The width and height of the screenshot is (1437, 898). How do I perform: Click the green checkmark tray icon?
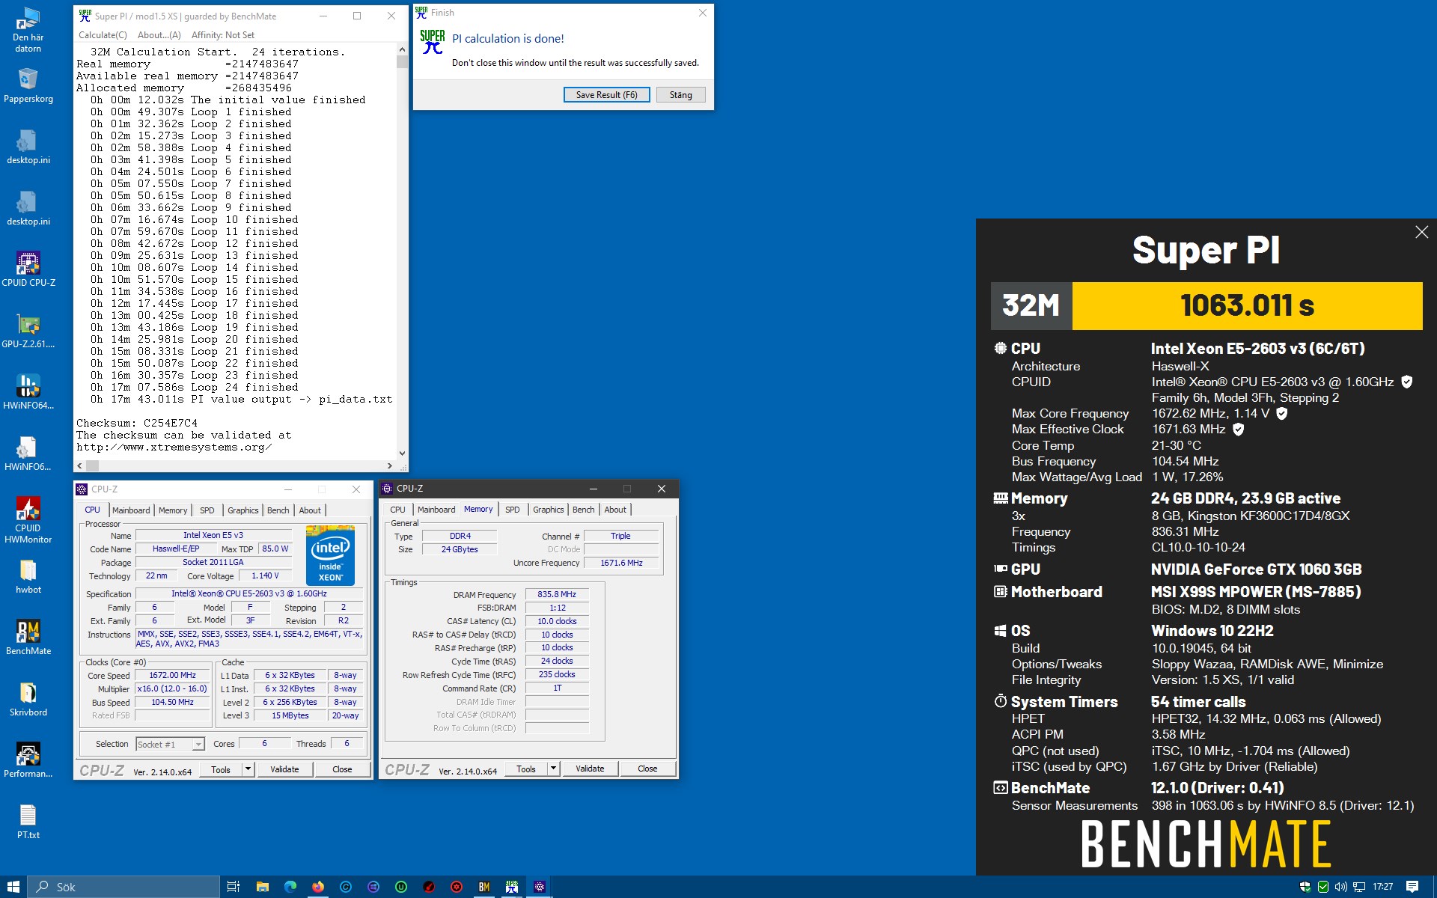tap(1323, 887)
